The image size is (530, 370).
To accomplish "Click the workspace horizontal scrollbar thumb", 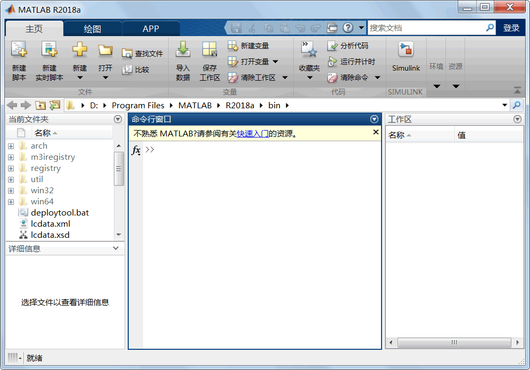I will [454, 343].
